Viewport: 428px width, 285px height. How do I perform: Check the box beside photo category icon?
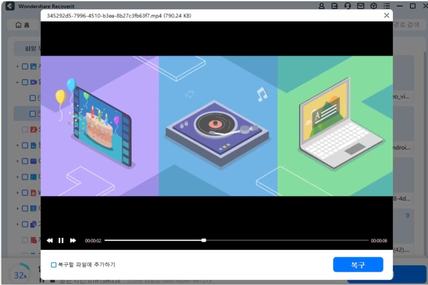25,67
